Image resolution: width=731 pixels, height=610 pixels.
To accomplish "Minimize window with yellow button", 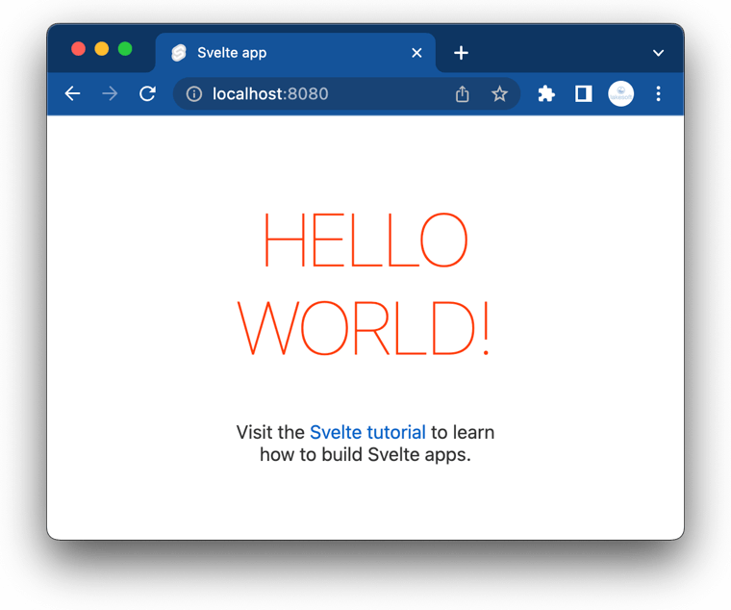I will point(102,48).
